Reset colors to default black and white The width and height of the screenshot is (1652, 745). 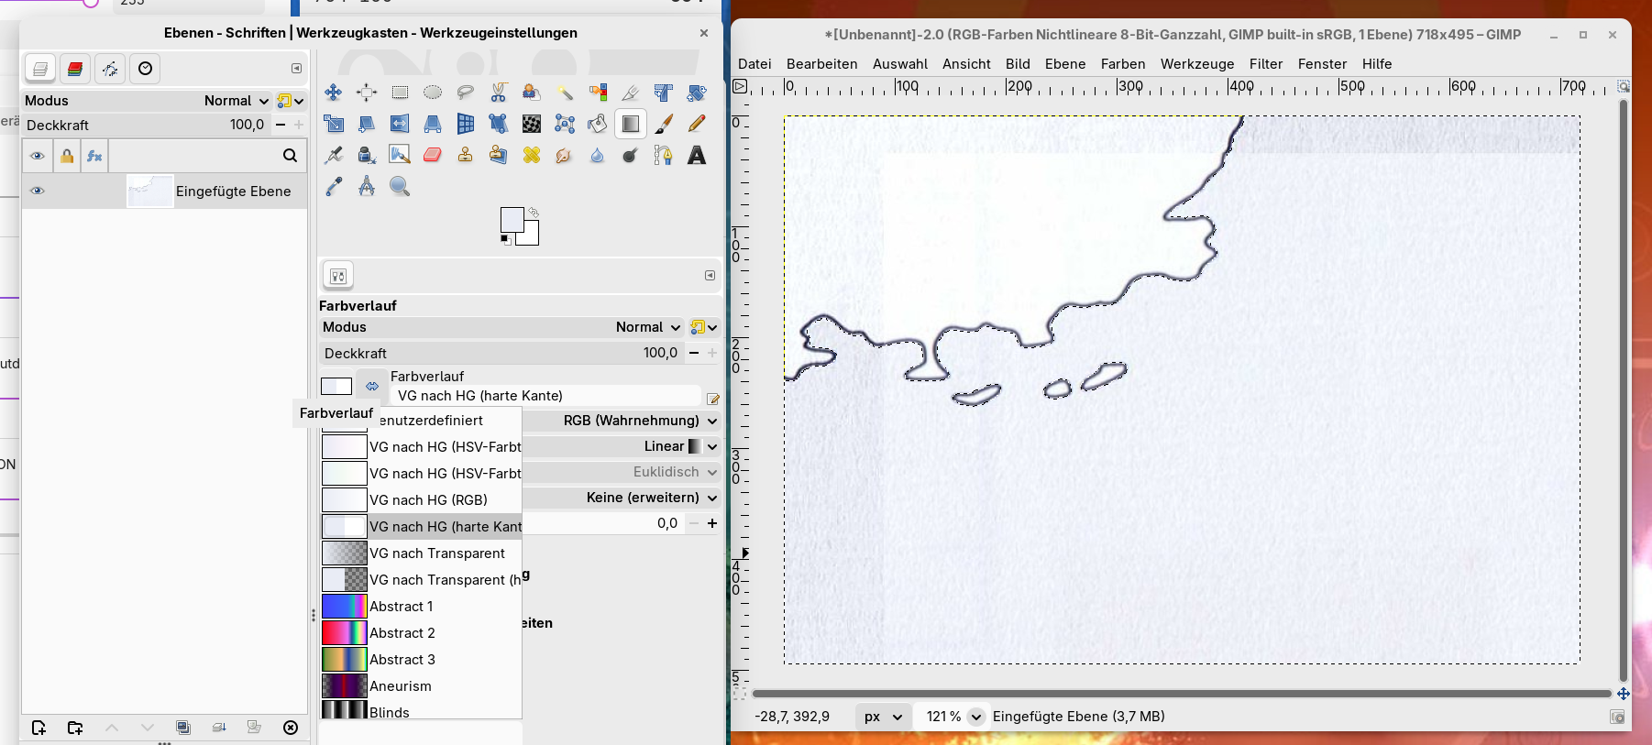(505, 240)
